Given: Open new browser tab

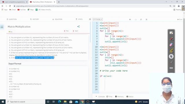Looking at the screenshot, I should 59,2.
